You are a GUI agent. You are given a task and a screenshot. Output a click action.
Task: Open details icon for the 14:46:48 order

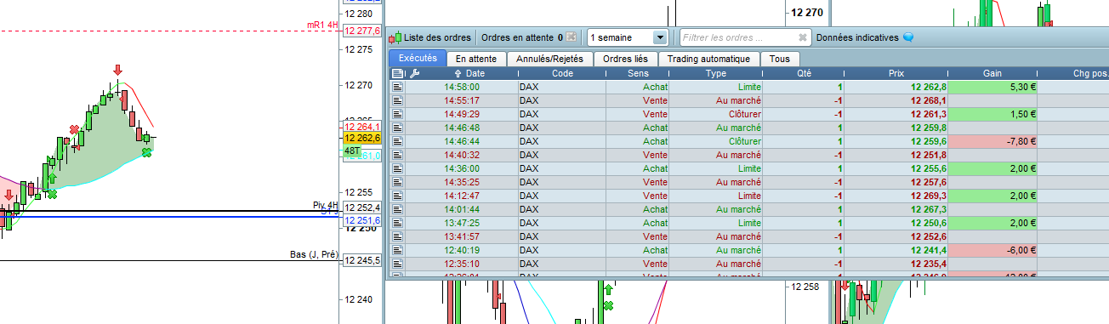tap(397, 128)
